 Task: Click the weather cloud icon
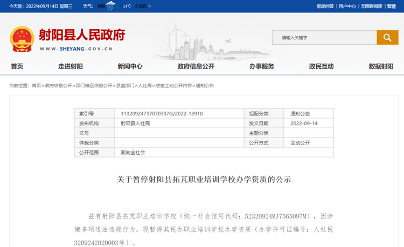pyautogui.click(x=110, y=6)
